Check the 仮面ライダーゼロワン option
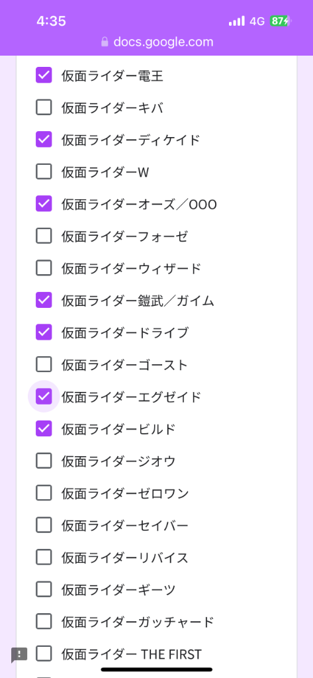The image size is (313, 678). 44,493
